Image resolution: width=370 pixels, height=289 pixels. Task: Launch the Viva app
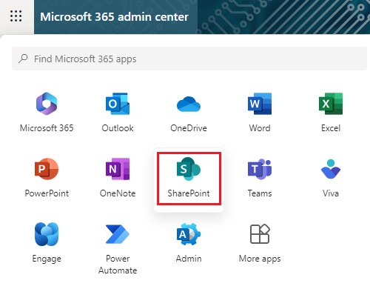(331, 169)
